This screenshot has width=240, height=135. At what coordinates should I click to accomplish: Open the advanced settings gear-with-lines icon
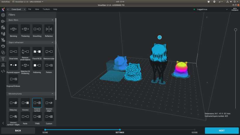(x=3, y=21)
